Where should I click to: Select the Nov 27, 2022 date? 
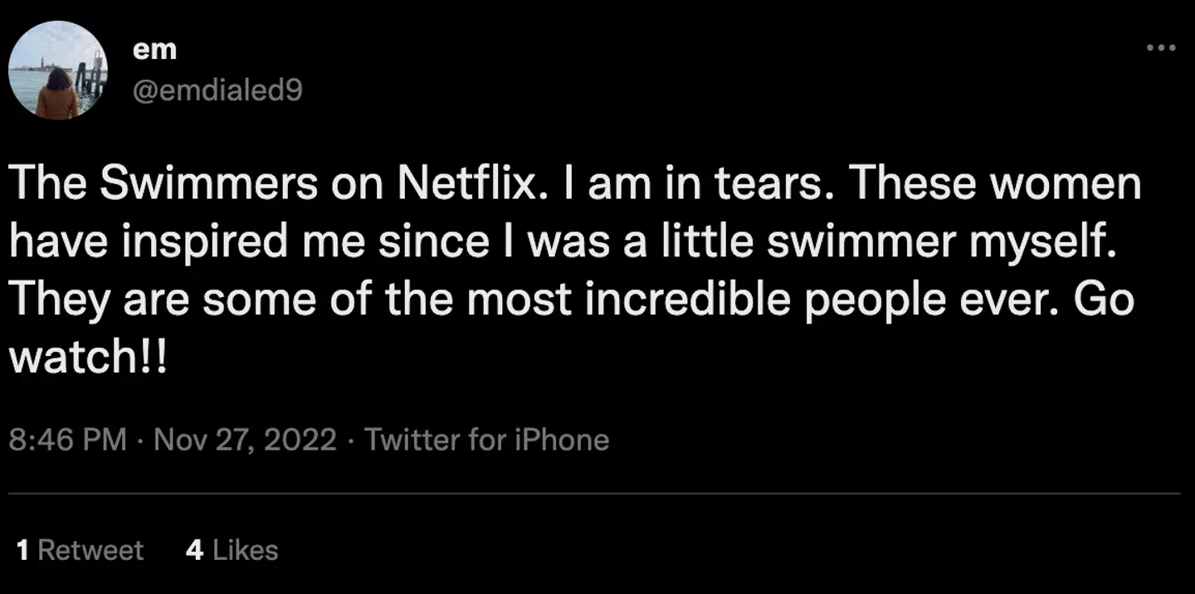(x=245, y=439)
